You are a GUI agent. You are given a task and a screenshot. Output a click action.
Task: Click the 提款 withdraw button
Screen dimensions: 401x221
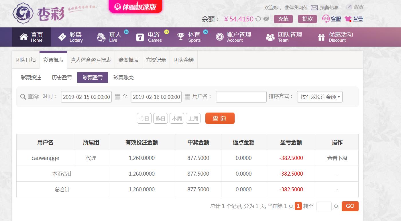pos(308,19)
